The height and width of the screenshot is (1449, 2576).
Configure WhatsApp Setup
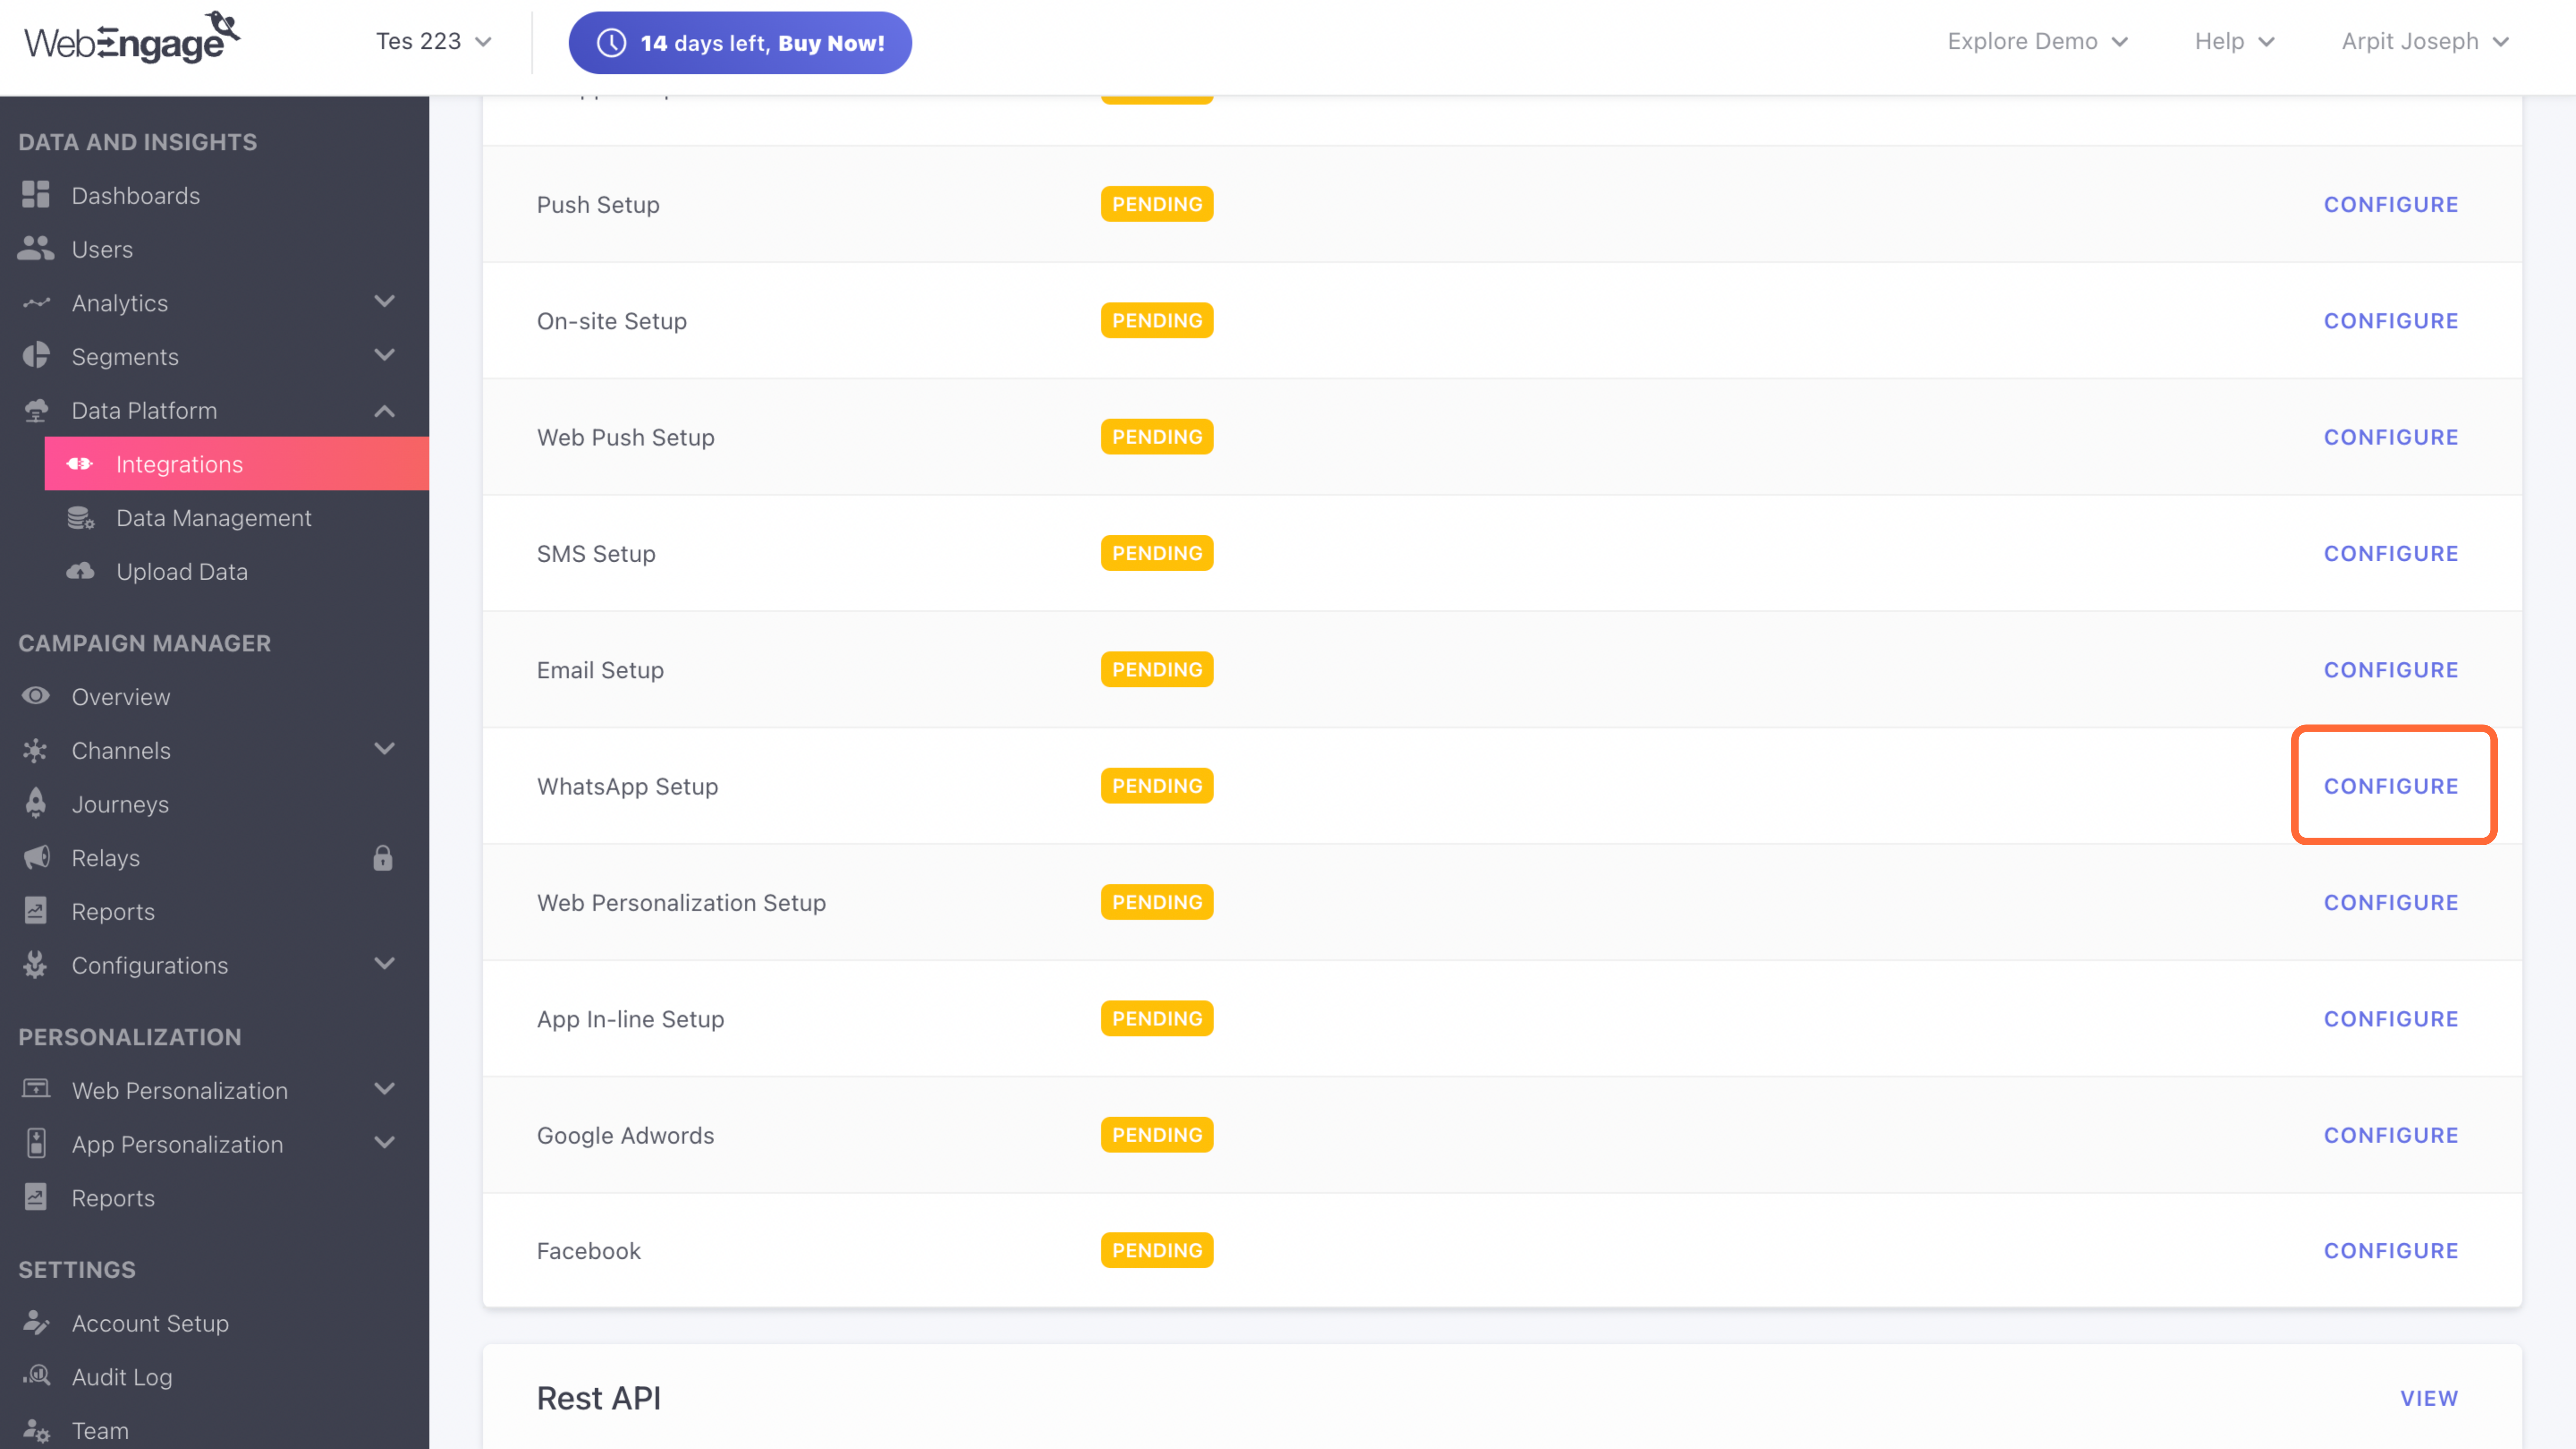pyautogui.click(x=2390, y=786)
